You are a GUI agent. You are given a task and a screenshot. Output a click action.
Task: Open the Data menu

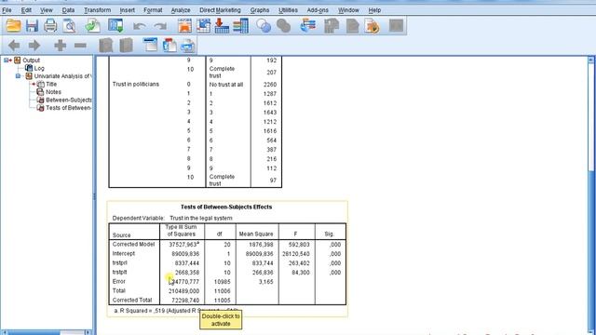click(68, 10)
